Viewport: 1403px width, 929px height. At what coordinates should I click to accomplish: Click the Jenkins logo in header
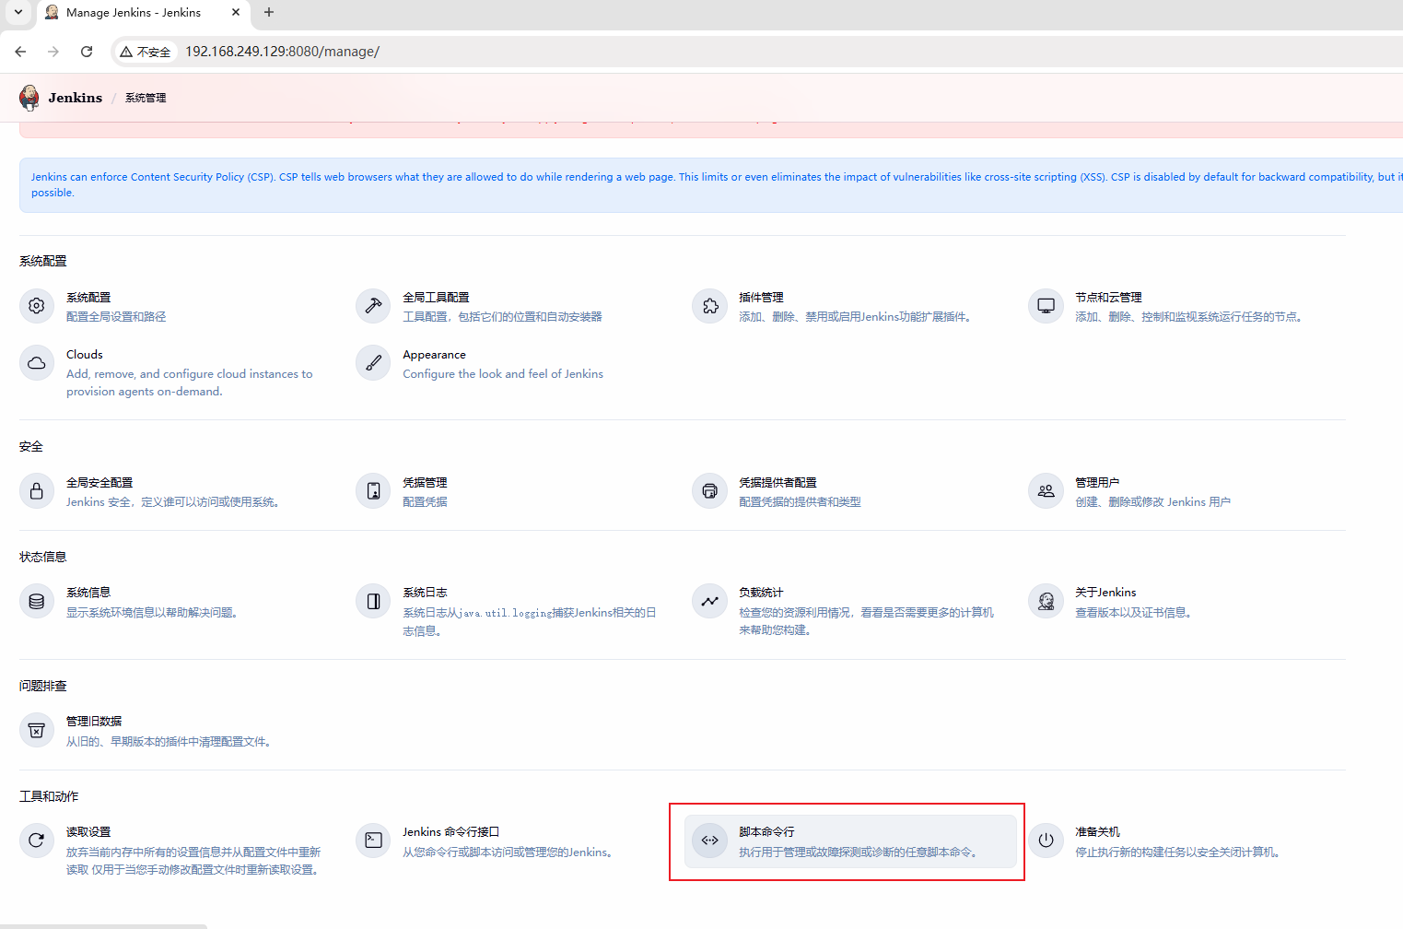[29, 98]
